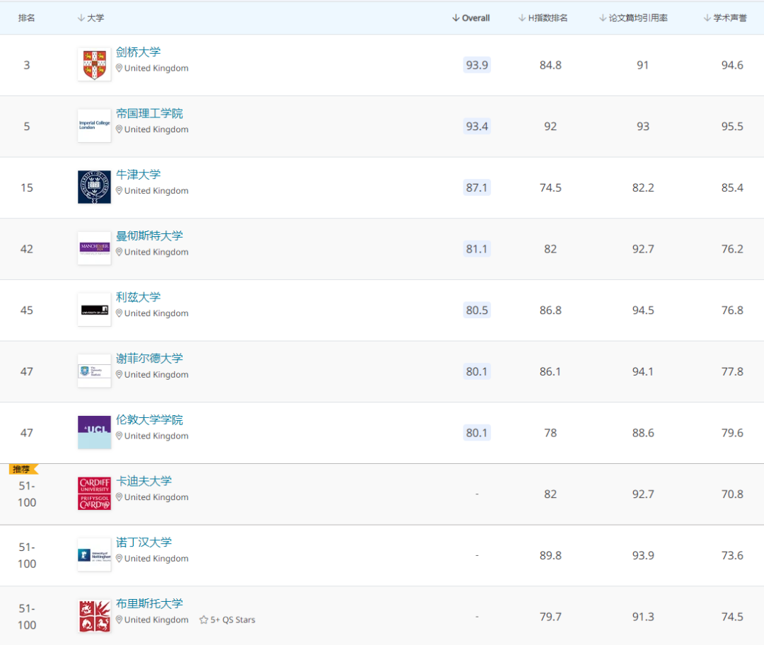Sort by Overall column header
The image size is (764, 645).
pos(470,18)
